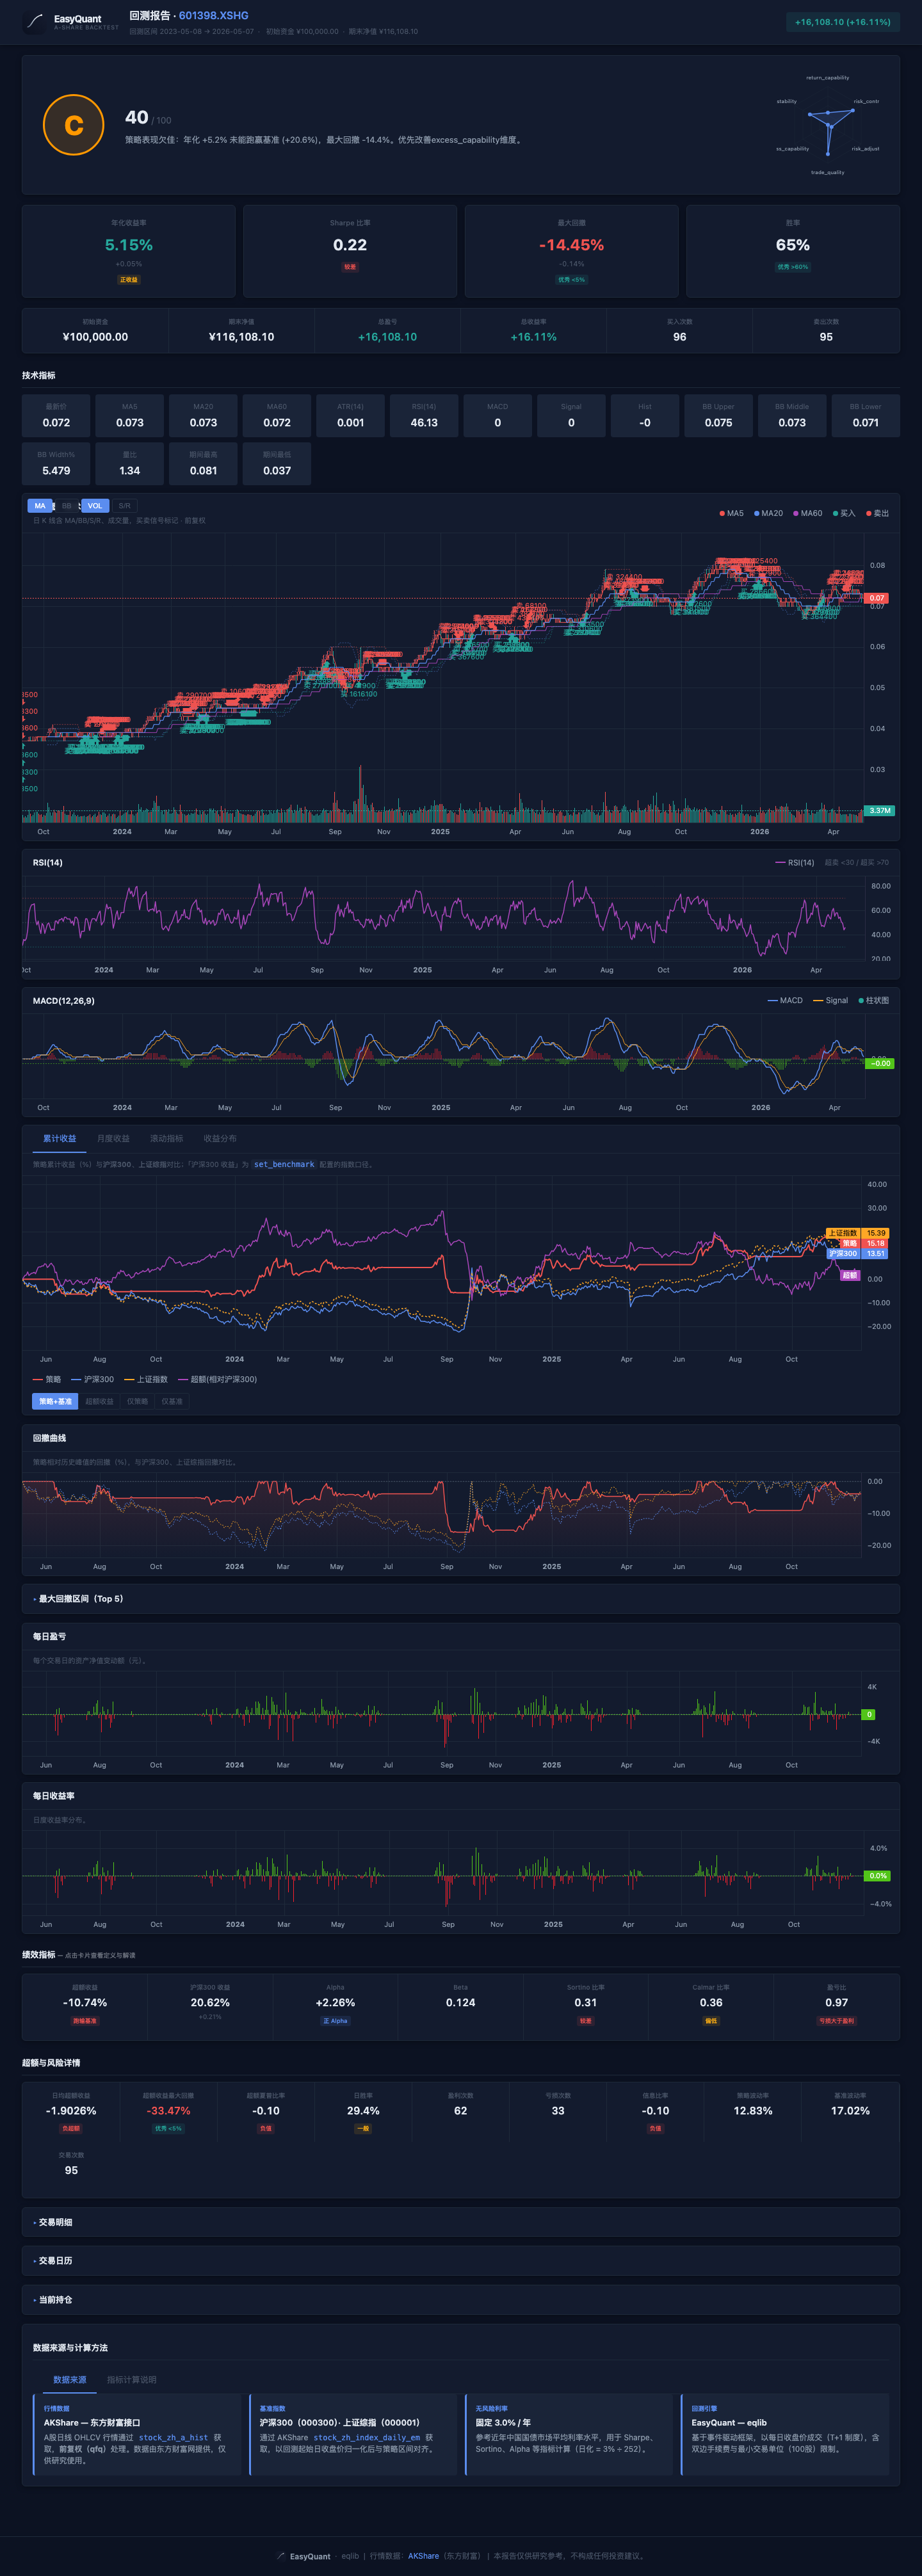
Task: Click the 超额(相对沪深300) purple legend line marker
Action: [x=183, y=1380]
